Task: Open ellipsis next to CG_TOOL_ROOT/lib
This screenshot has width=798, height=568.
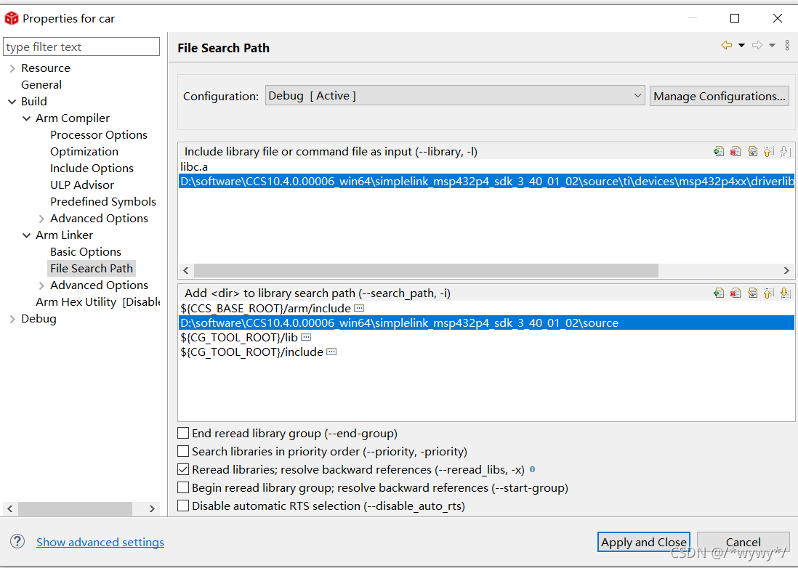Action: pyautogui.click(x=306, y=337)
